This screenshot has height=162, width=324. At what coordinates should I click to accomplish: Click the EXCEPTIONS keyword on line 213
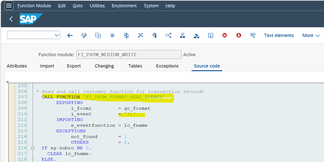(71, 131)
